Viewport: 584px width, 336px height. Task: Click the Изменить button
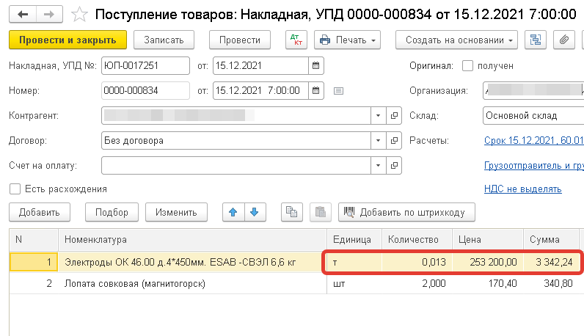[176, 212]
